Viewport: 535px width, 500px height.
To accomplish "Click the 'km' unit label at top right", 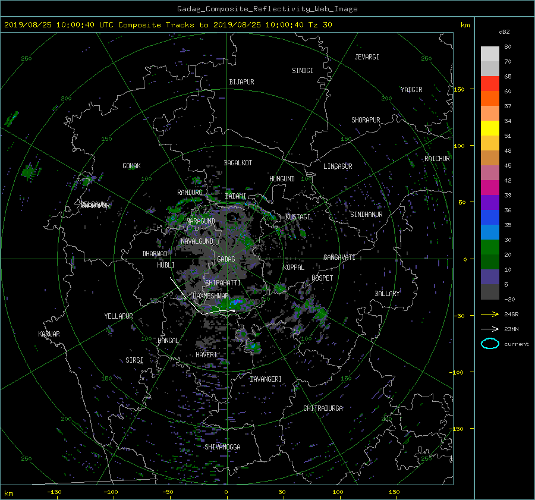I will point(465,25).
